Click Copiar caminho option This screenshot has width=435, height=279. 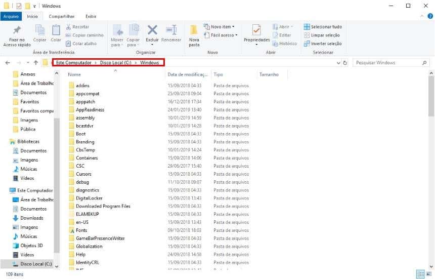84,35
